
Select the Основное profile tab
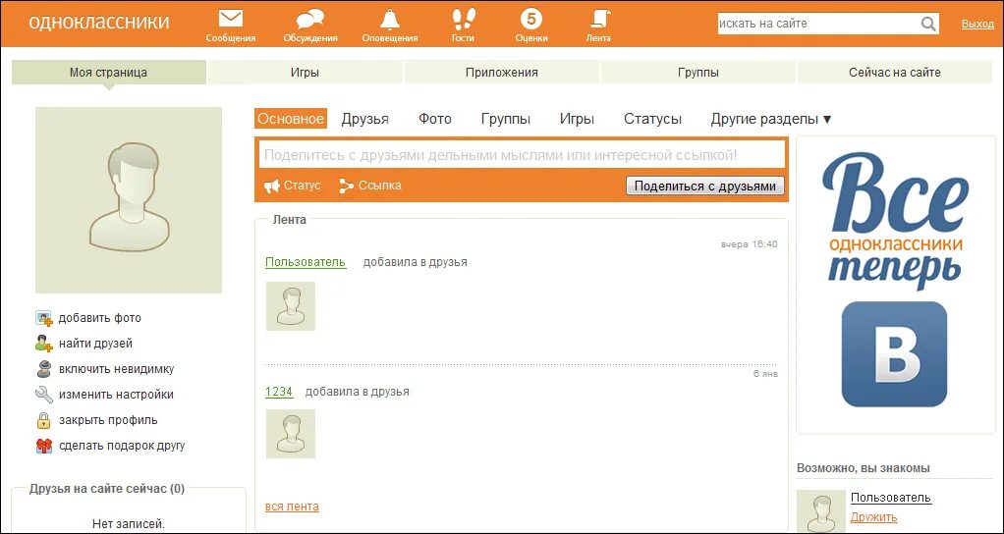click(291, 119)
